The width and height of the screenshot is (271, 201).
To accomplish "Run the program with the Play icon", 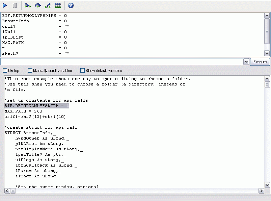I will pos(5,5).
